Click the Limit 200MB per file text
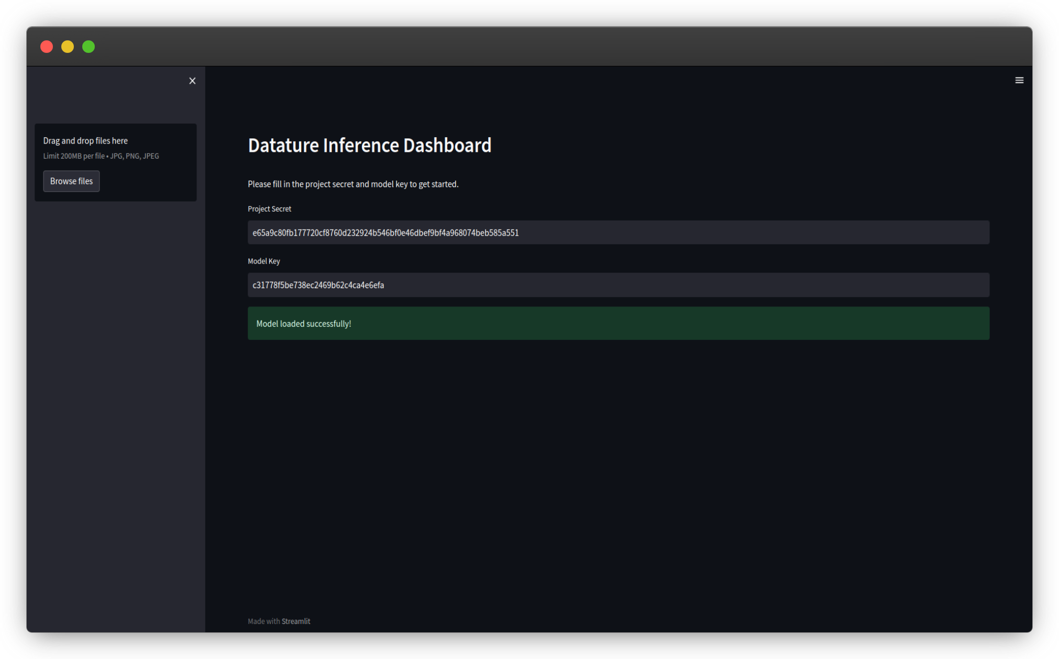 [101, 156]
